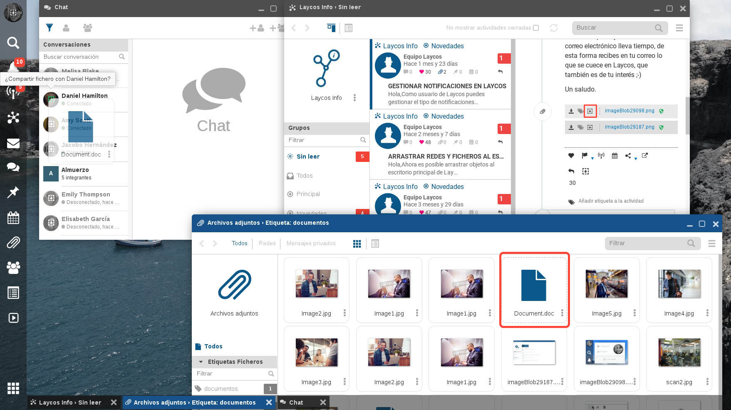Switch Archivos adjuntos to grid view
731x410 pixels.
[357, 244]
